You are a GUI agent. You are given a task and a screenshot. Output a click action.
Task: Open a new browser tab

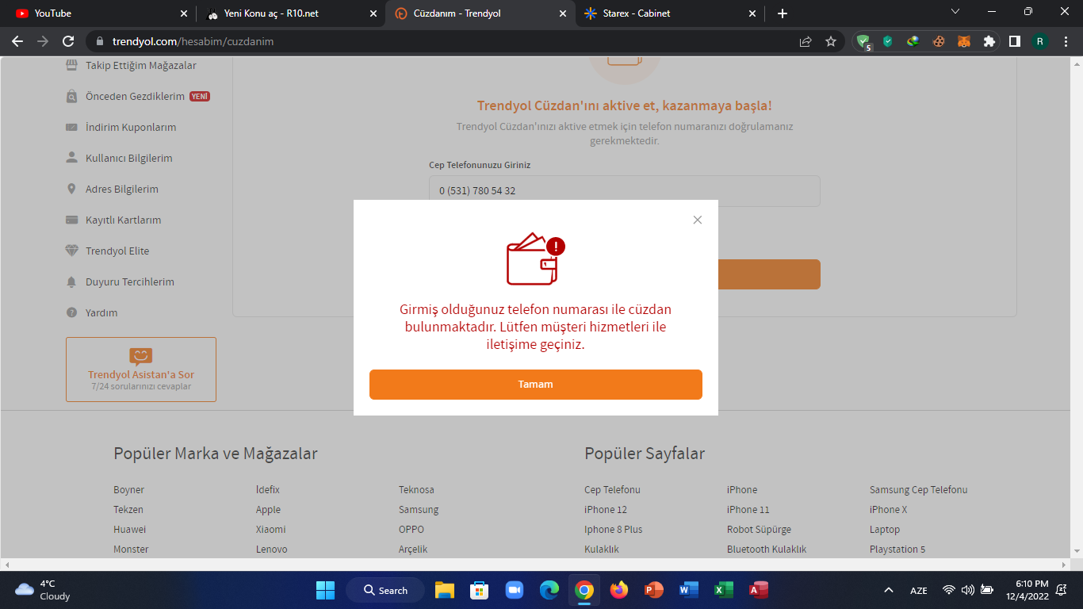(783, 13)
